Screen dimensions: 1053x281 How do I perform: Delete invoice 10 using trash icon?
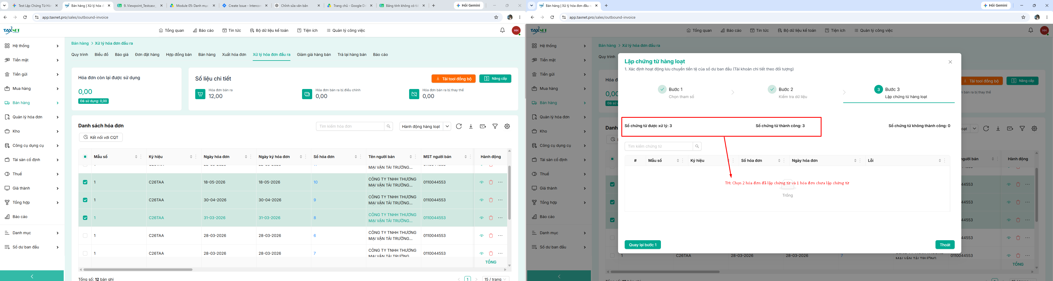pos(491,182)
